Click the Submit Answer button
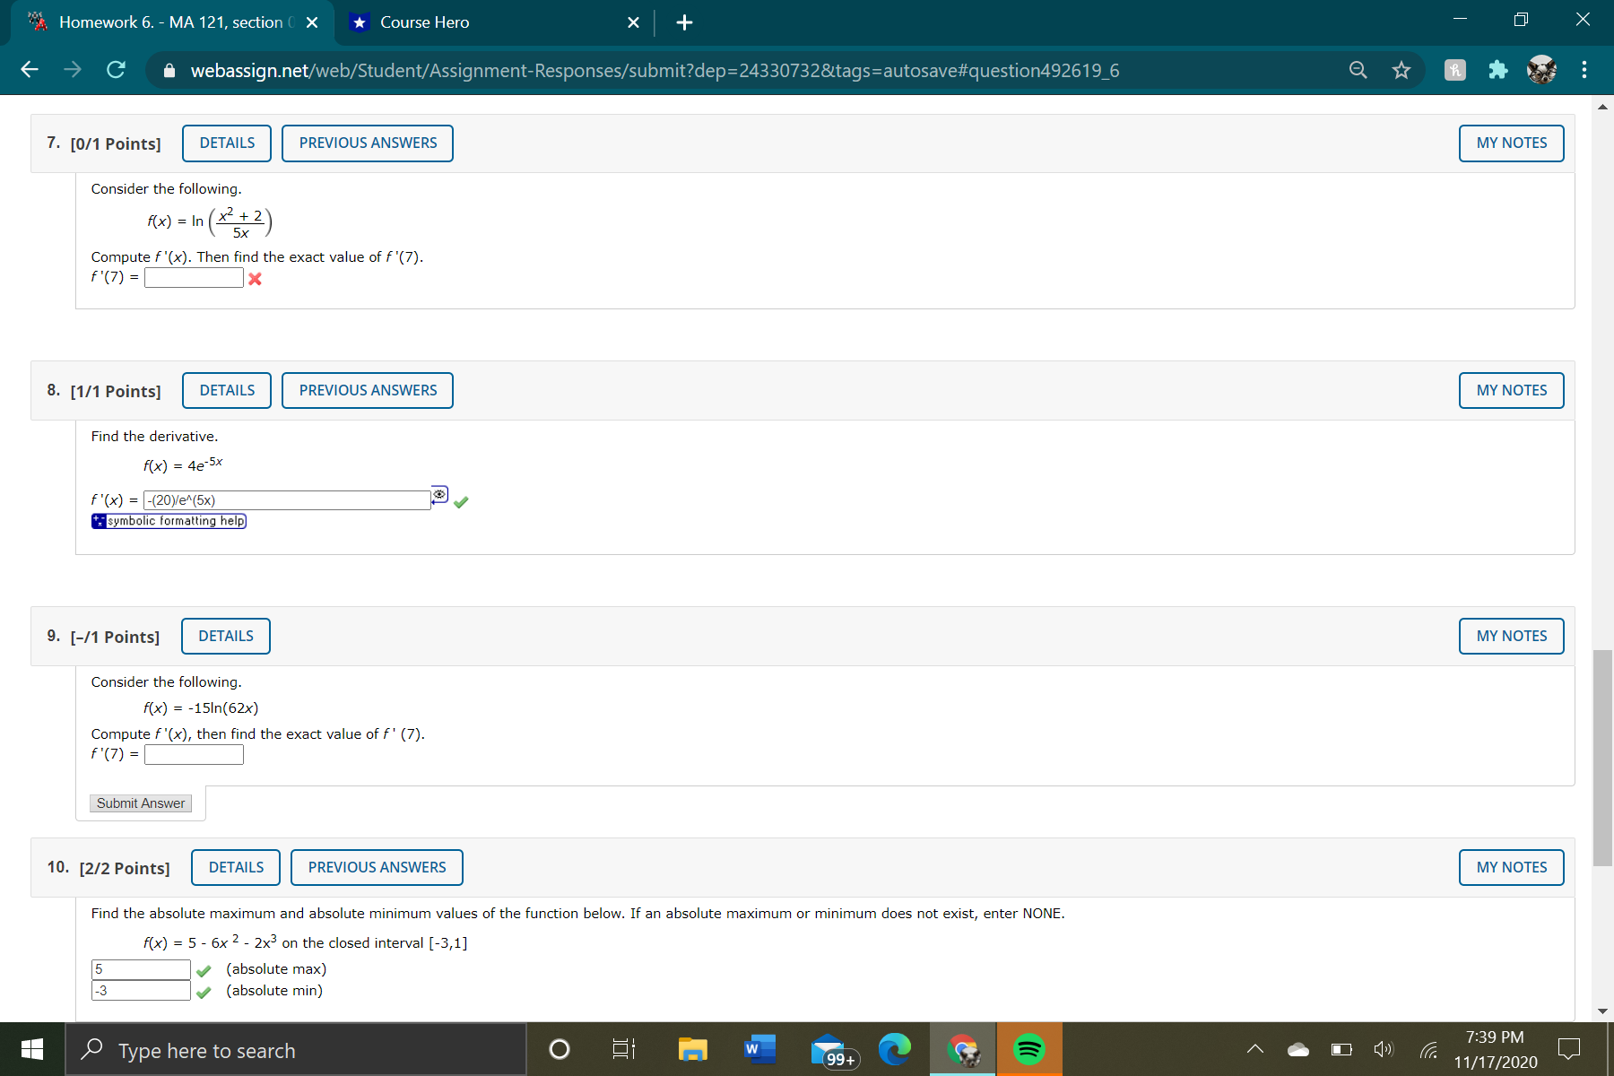 [141, 803]
